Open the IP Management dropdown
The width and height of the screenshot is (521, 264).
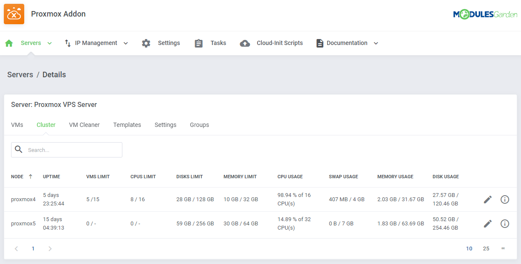pyautogui.click(x=125, y=43)
